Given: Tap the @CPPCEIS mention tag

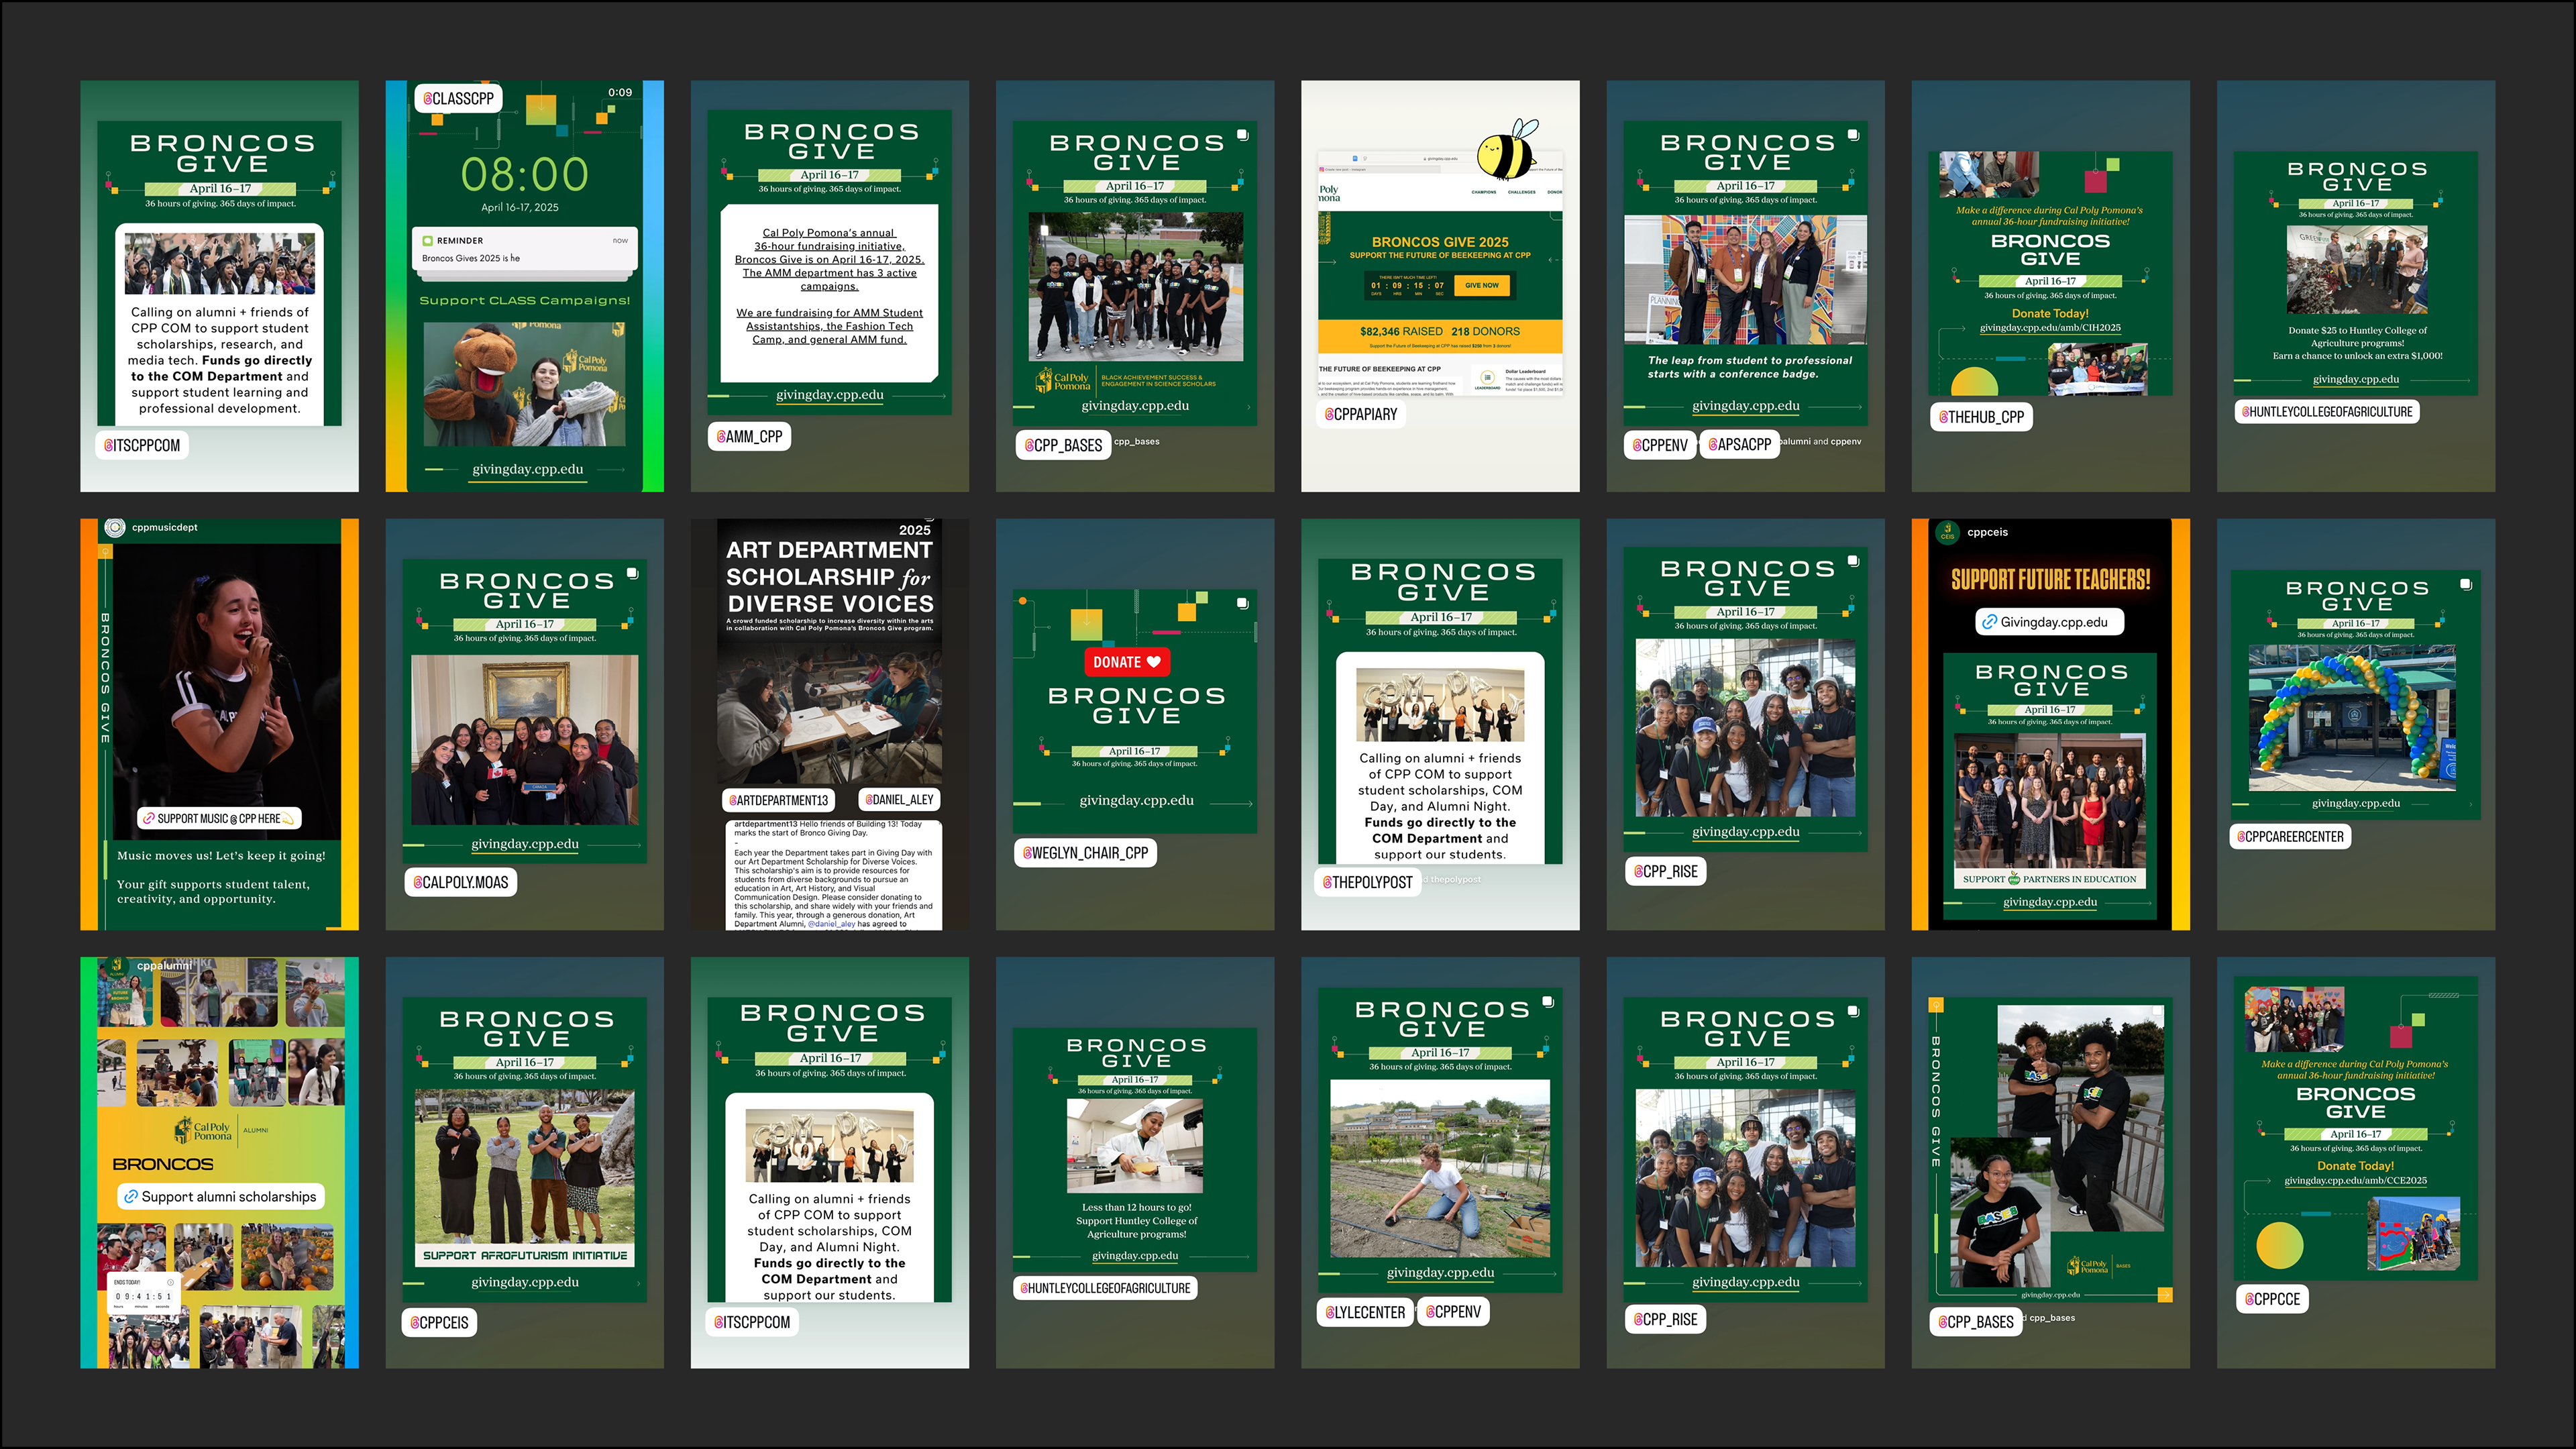Looking at the screenshot, I should pyautogui.click(x=440, y=1322).
